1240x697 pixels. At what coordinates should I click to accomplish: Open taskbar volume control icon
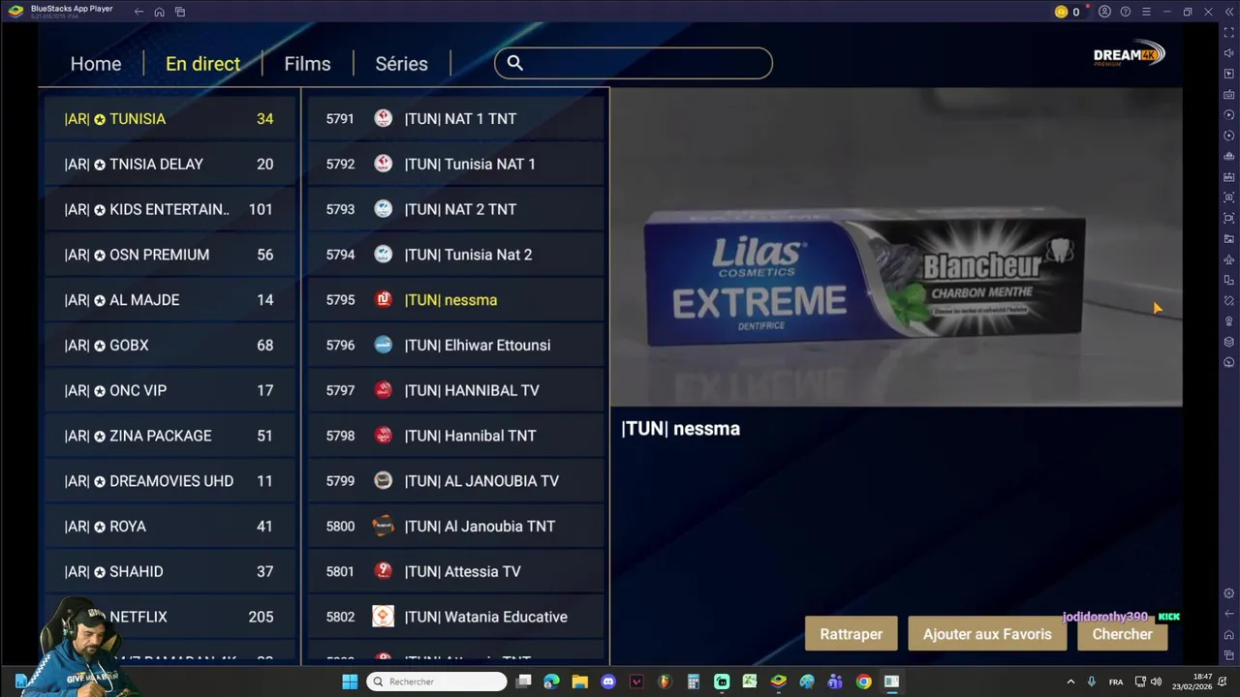pyautogui.click(x=1156, y=682)
